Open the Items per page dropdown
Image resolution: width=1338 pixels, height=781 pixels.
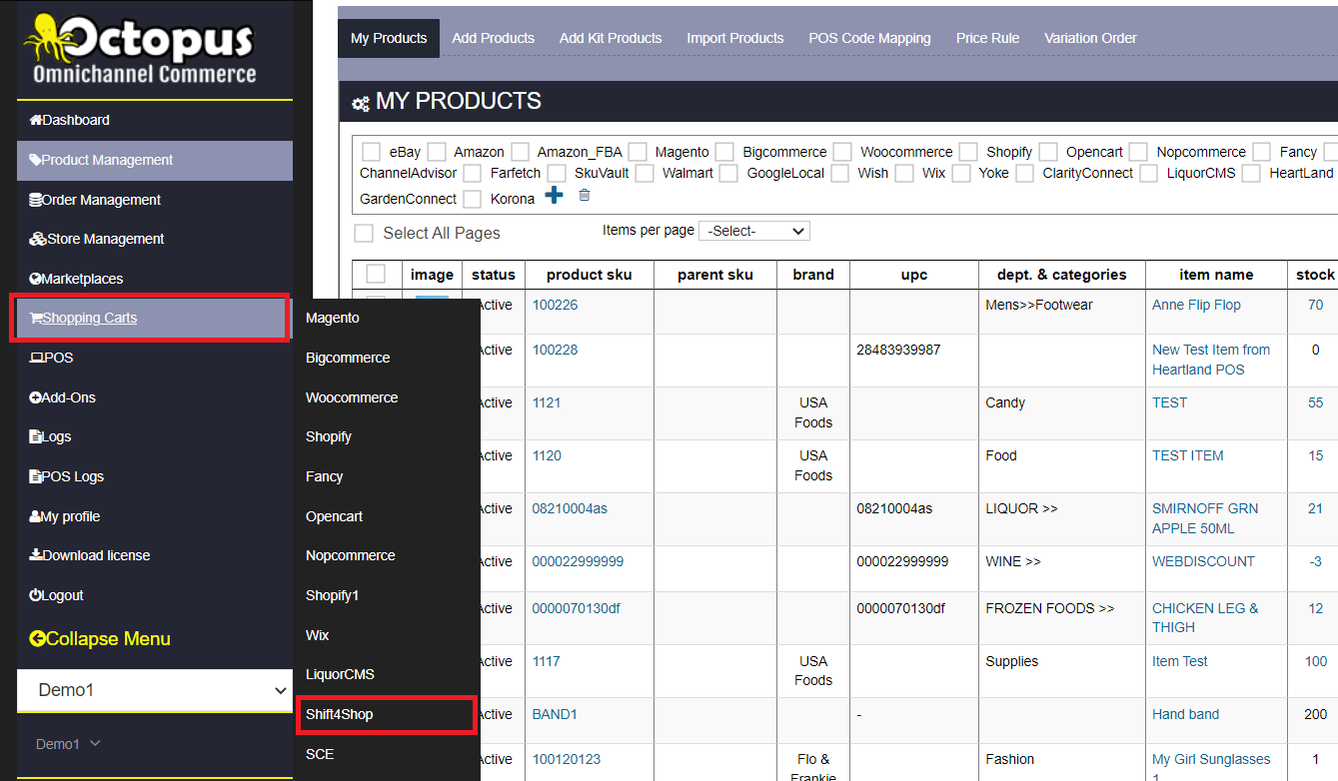click(x=754, y=231)
